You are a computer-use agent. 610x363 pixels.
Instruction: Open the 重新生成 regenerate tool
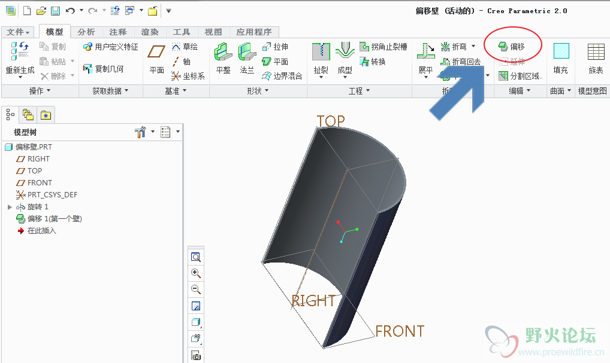point(20,60)
